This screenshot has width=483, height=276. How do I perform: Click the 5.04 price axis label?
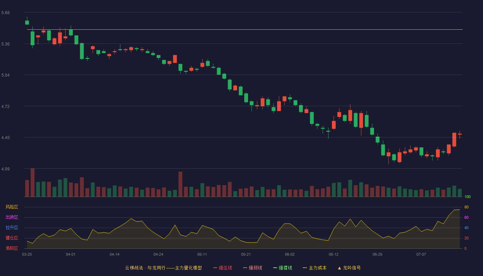6,75
